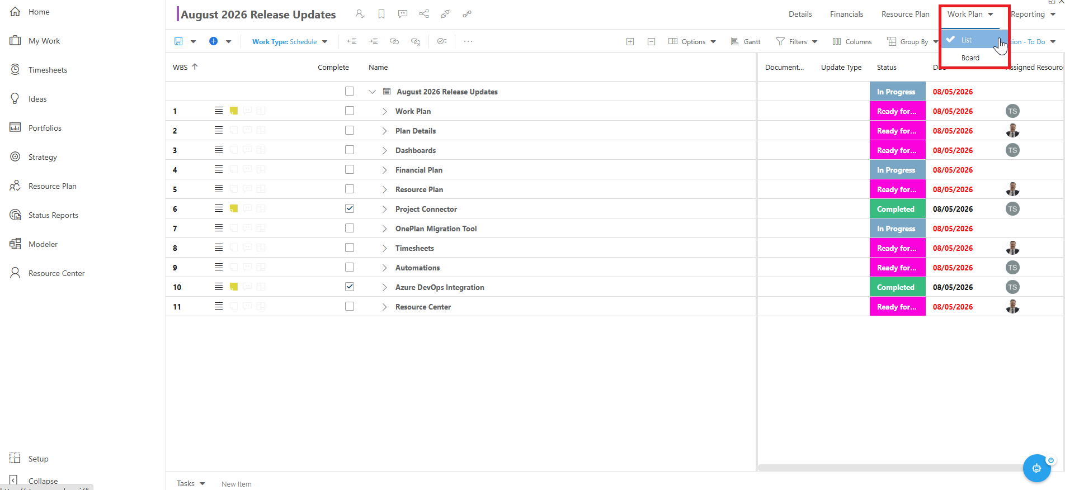Open the Group By dropdown

click(x=912, y=41)
